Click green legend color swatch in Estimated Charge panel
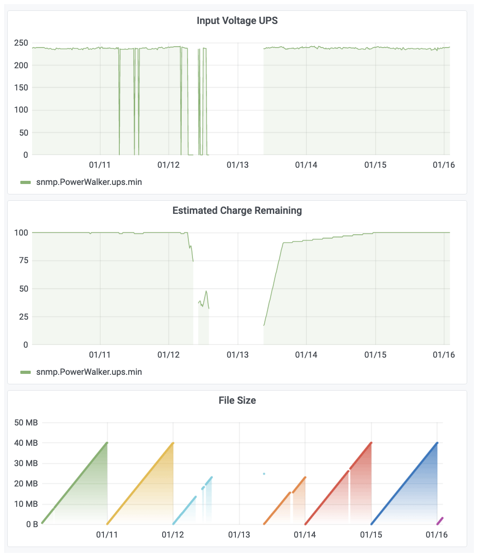This screenshot has height=557, width=478. pos(26,372)
